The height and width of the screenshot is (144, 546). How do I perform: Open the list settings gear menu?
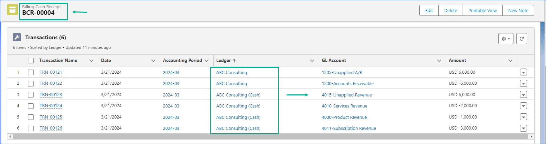[x=506, y=39]
